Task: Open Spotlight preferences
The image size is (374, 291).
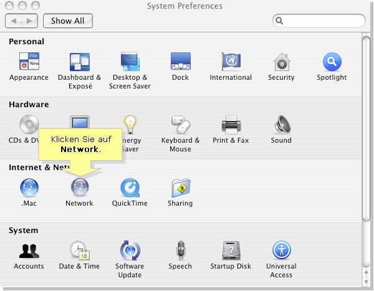Action: (x=332, y=62)
